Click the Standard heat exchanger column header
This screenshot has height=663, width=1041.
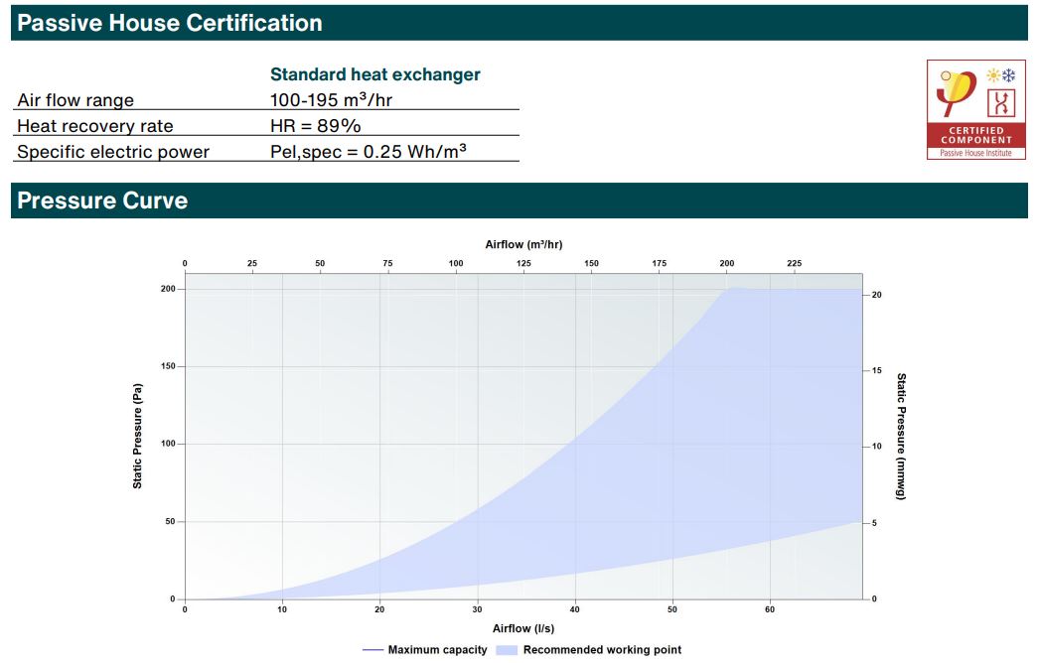[374, 74]
